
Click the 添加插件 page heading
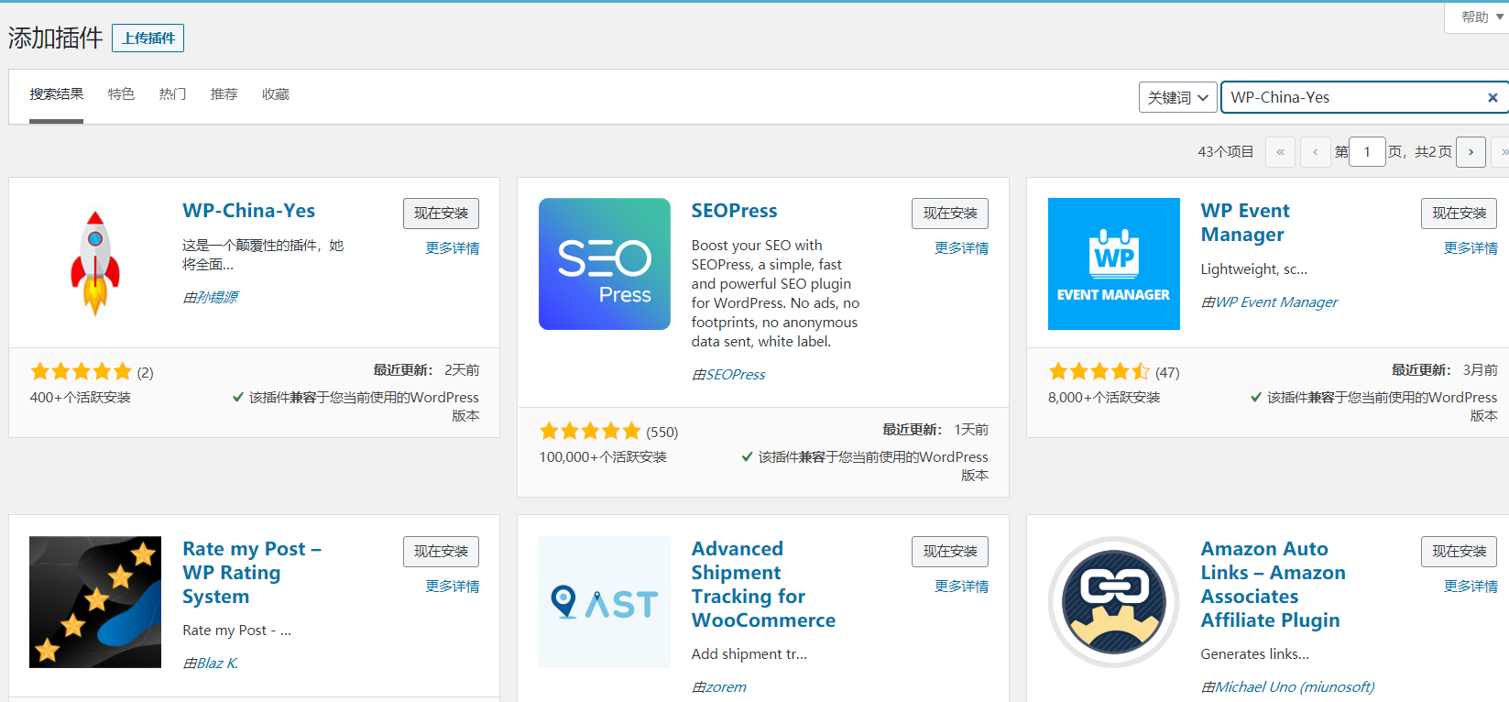point(55,38)
